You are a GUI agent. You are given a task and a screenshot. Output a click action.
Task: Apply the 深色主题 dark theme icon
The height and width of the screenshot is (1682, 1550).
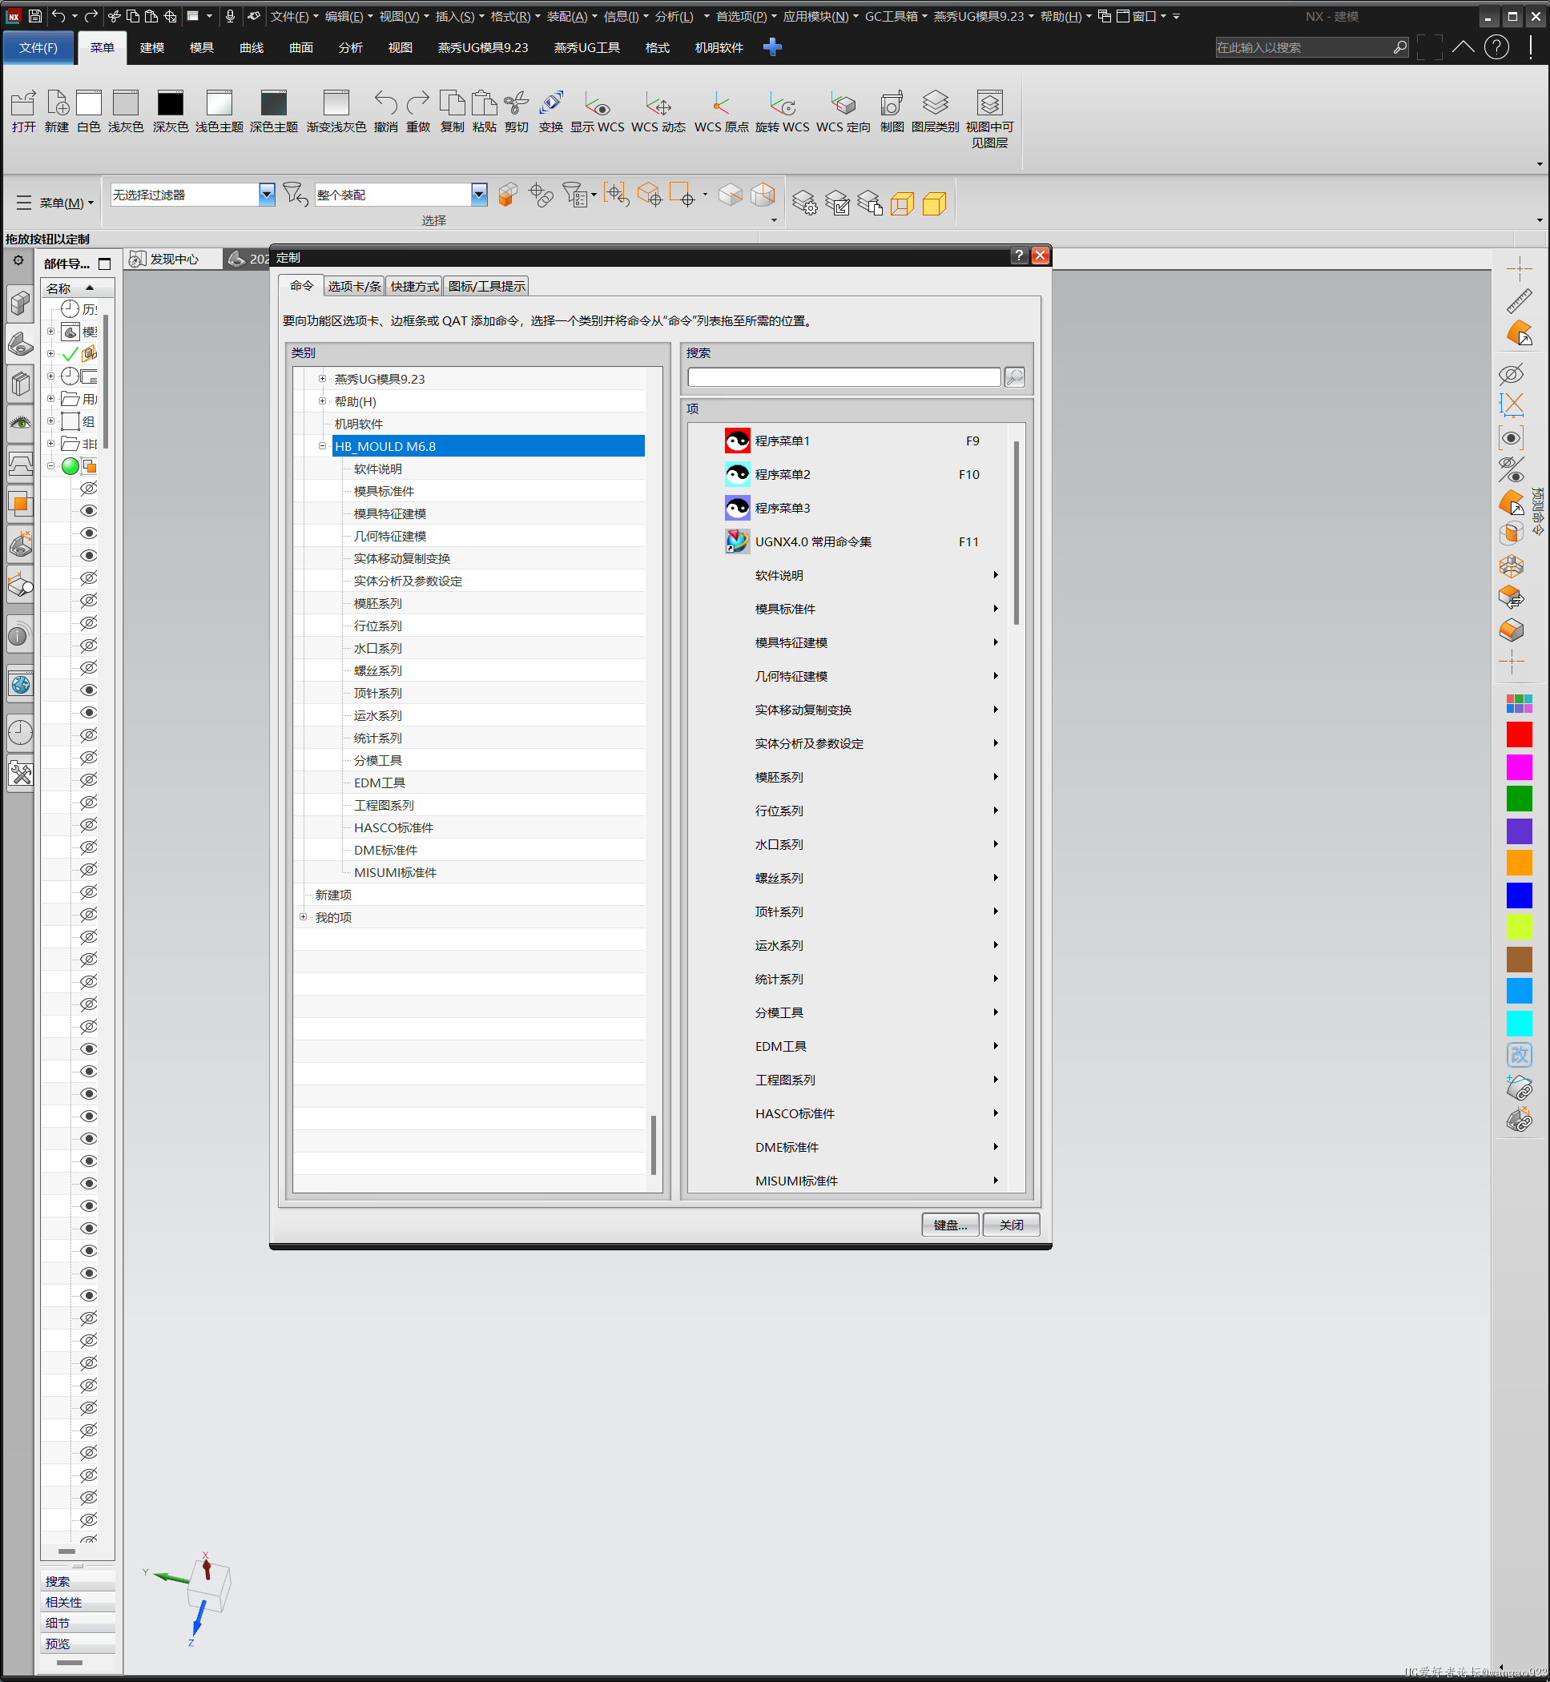pyautogui.click(x=273, y=104)
